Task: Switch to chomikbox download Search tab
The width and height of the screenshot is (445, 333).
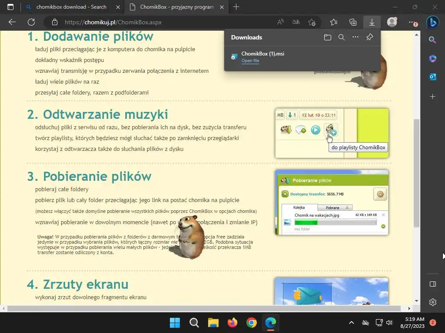Action: (72, 7)
